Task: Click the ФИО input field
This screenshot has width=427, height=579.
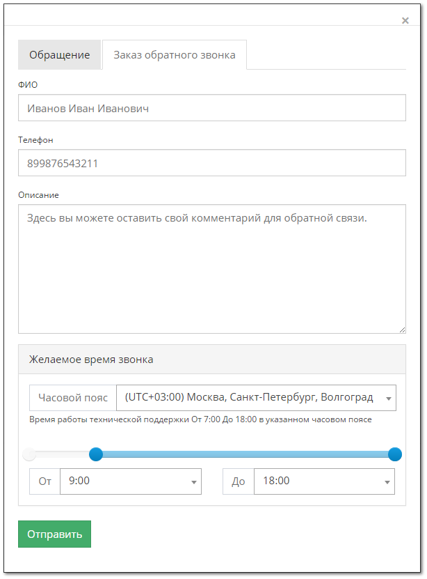Action: pyautogui.click(x=212, y=108)
